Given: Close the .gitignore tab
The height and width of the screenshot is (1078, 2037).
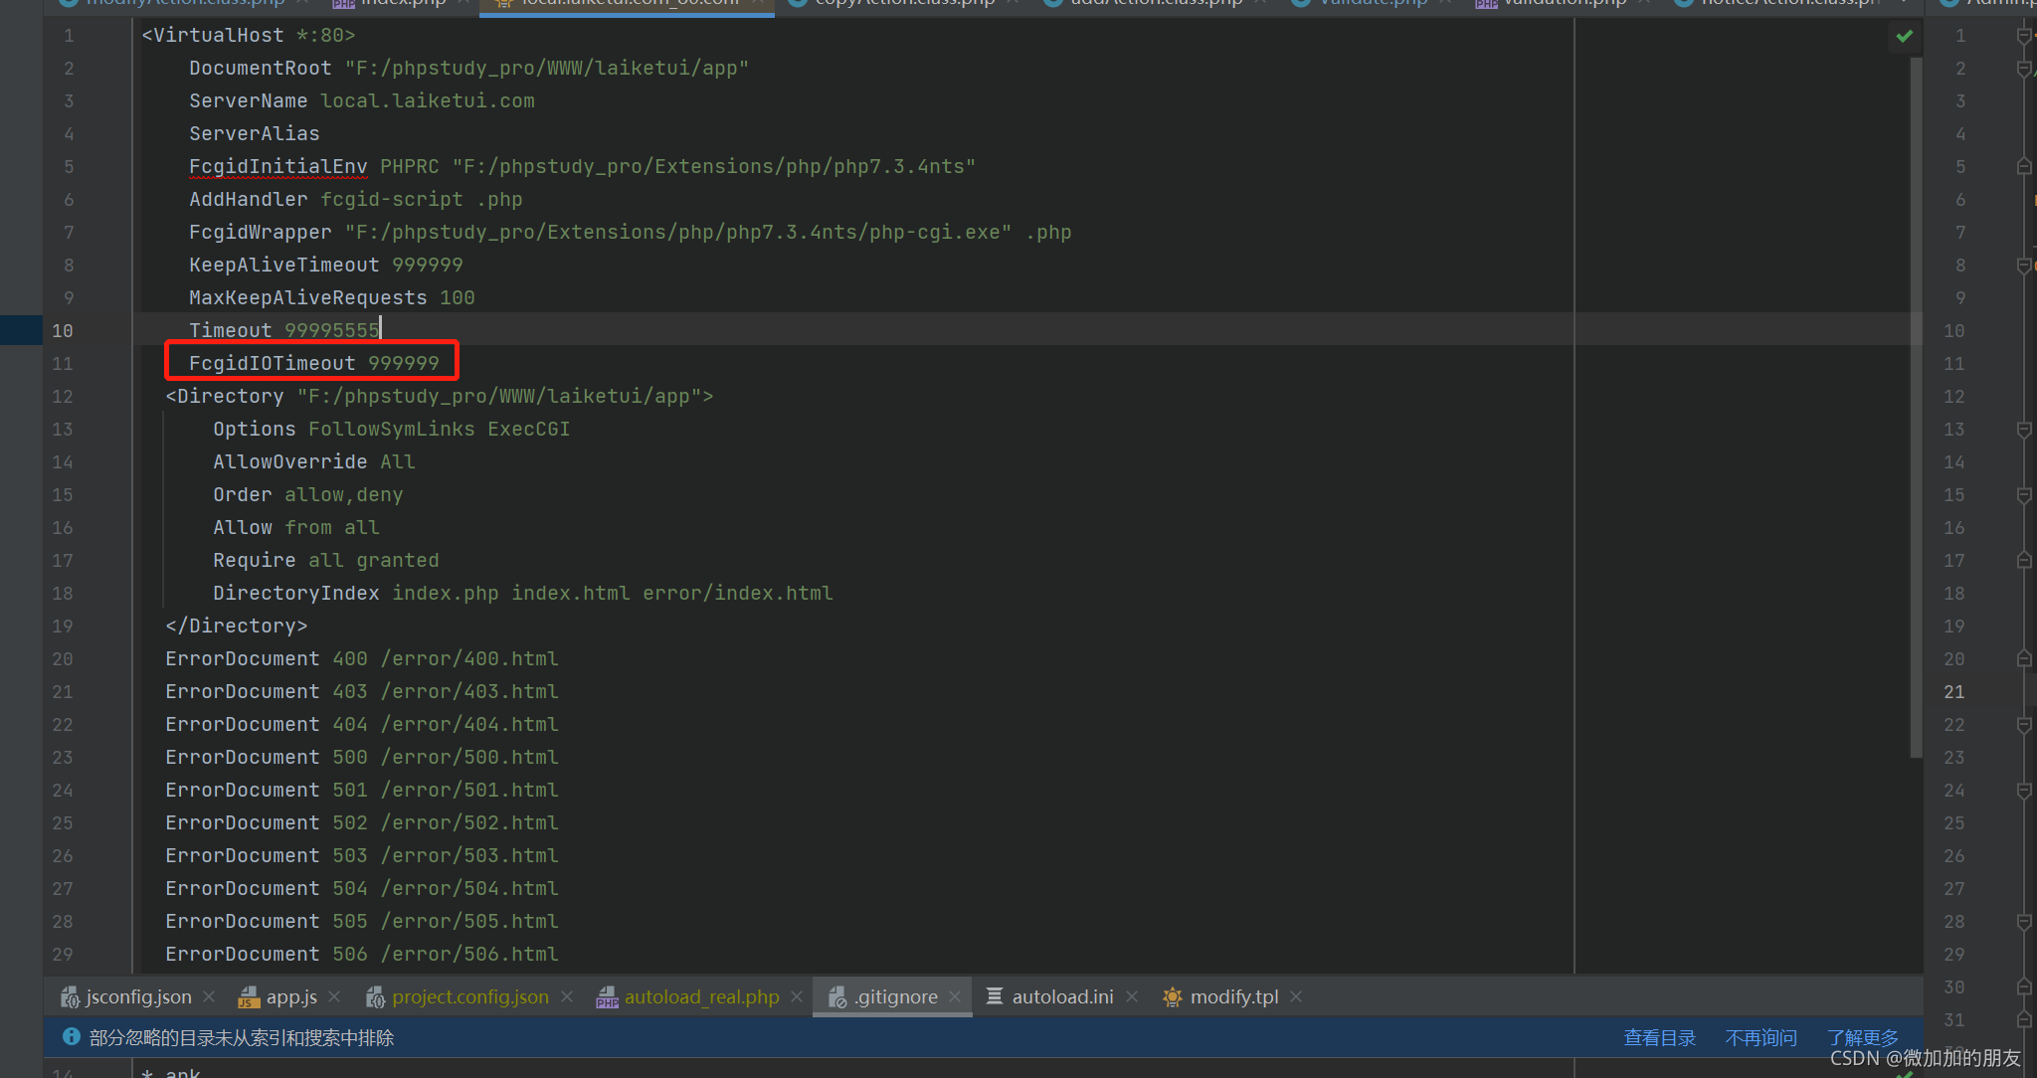Looking at the screenshot, I should point(955,996).
